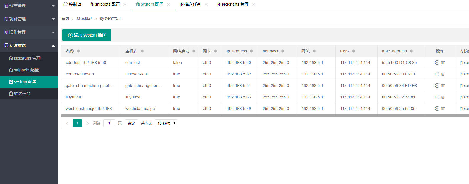This screenshot has width=469, height=184.
Task: Go to 首页 breadcrumb link
Action: click(x=65, y=18)
